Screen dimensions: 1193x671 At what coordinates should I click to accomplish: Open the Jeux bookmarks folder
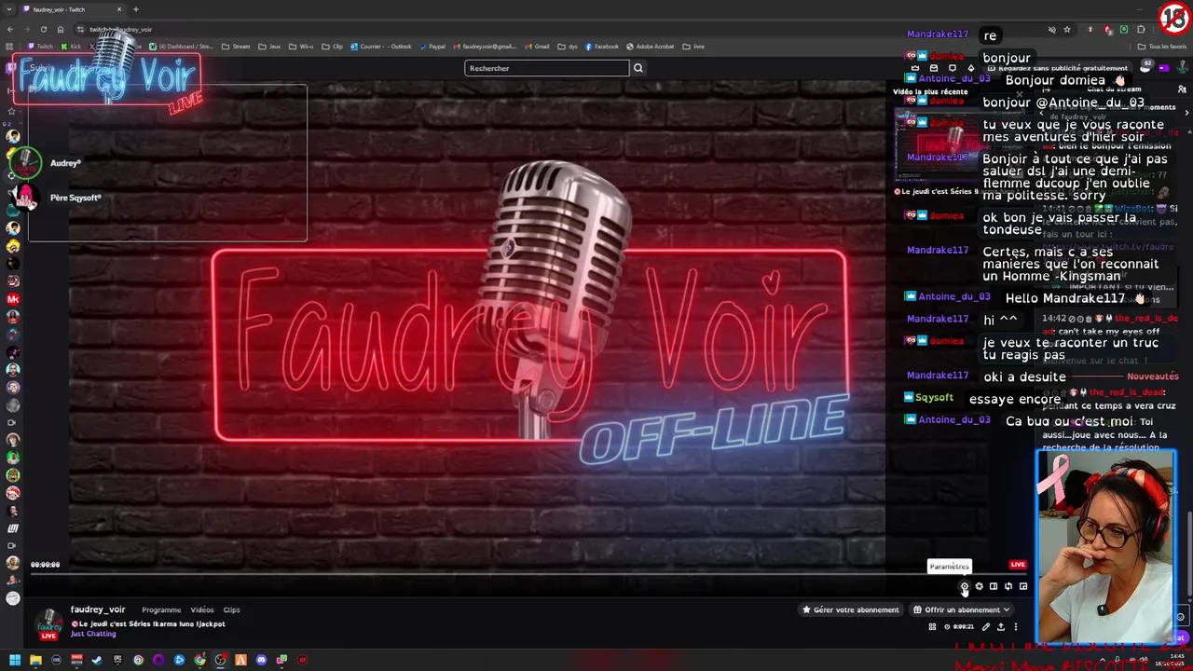[x=269, y=47]
